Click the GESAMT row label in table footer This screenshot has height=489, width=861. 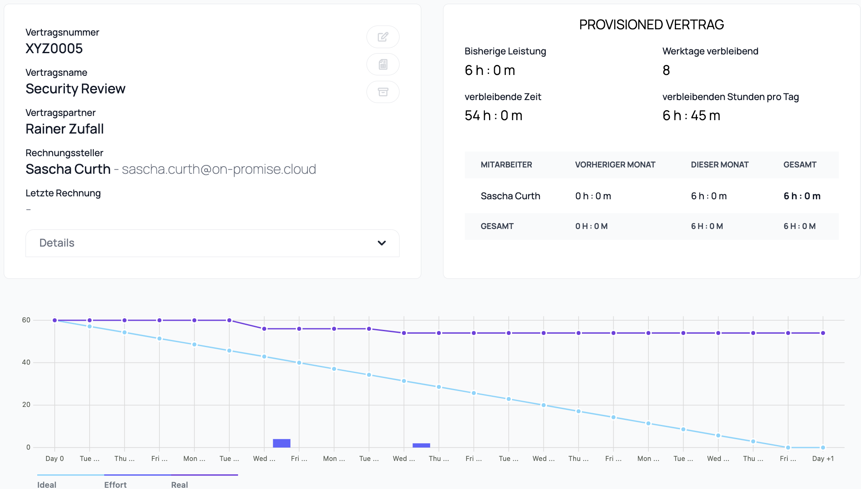coord(497,226)
